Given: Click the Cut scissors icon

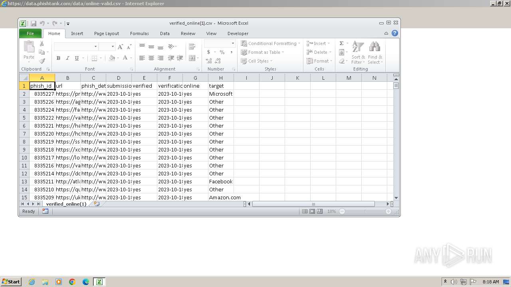Looking at the screenshot, I should (42, 44).
